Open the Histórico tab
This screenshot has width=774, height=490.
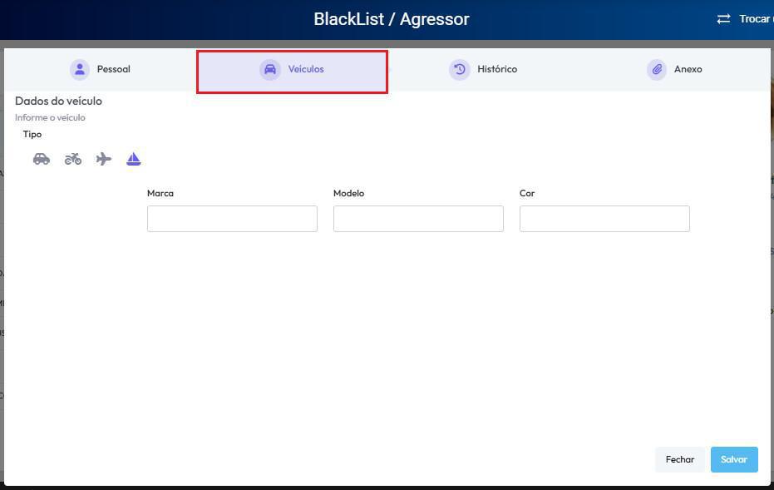tap(483, 69)
